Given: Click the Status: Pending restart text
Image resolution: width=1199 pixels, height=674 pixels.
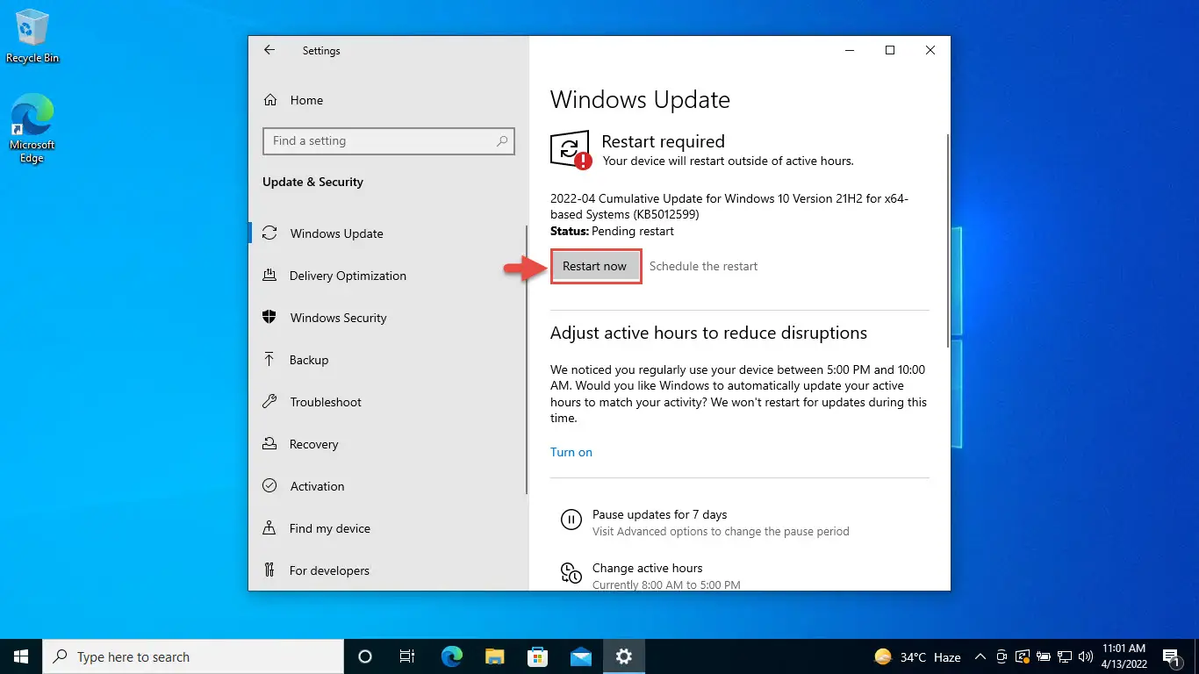Looking at the screenshot, I should click(612, 231).
